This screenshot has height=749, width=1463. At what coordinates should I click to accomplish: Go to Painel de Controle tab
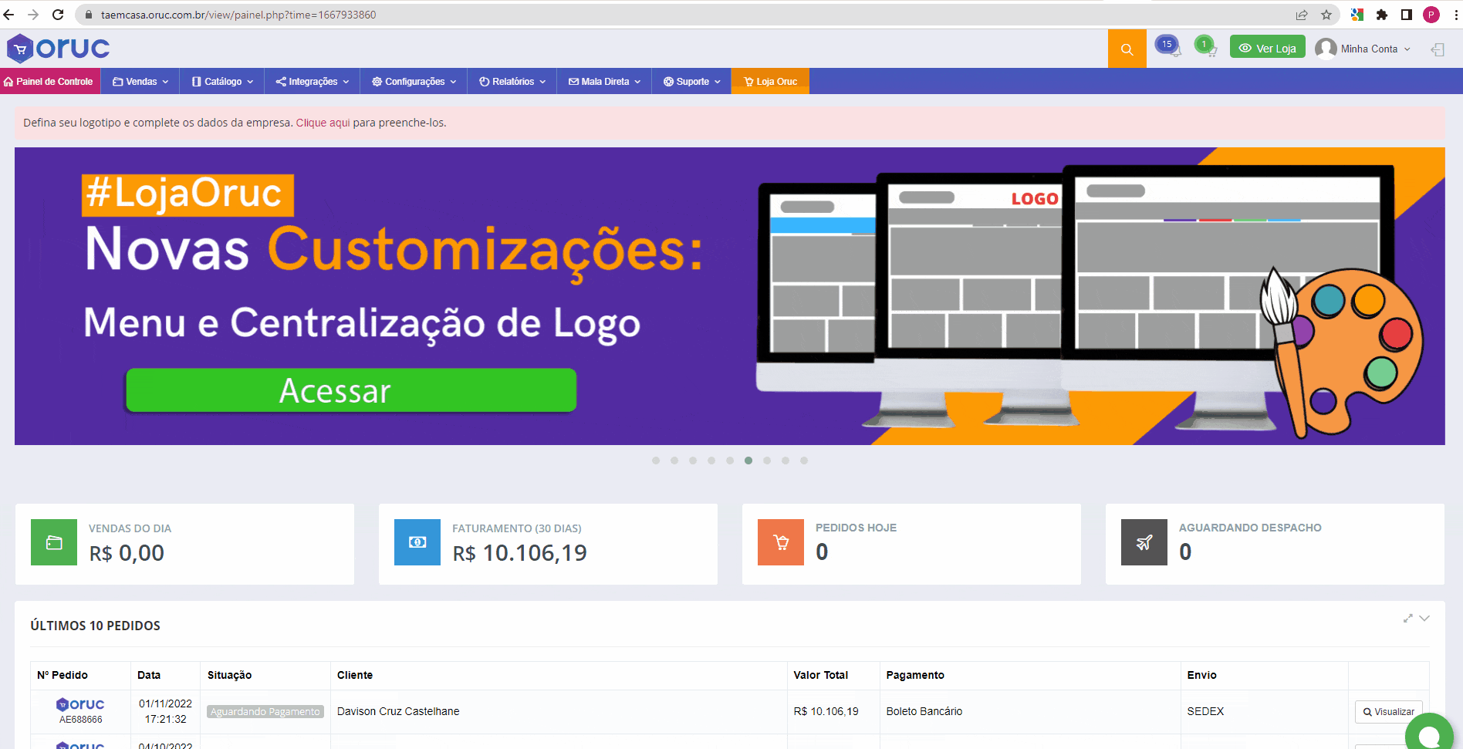point(50,81)
